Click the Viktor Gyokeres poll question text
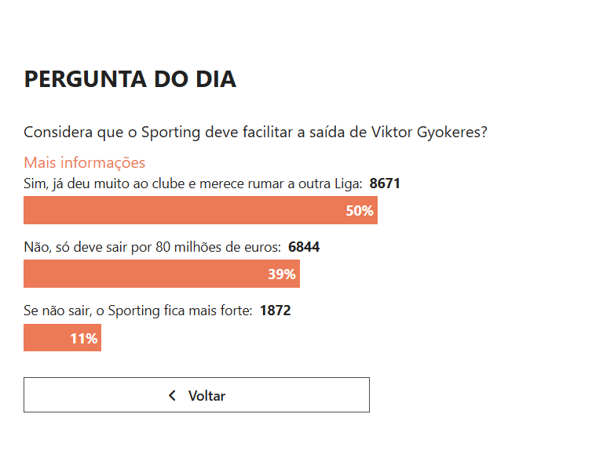Image resolution: width=603 pixels, height=465 pixels. pos(255,133)
